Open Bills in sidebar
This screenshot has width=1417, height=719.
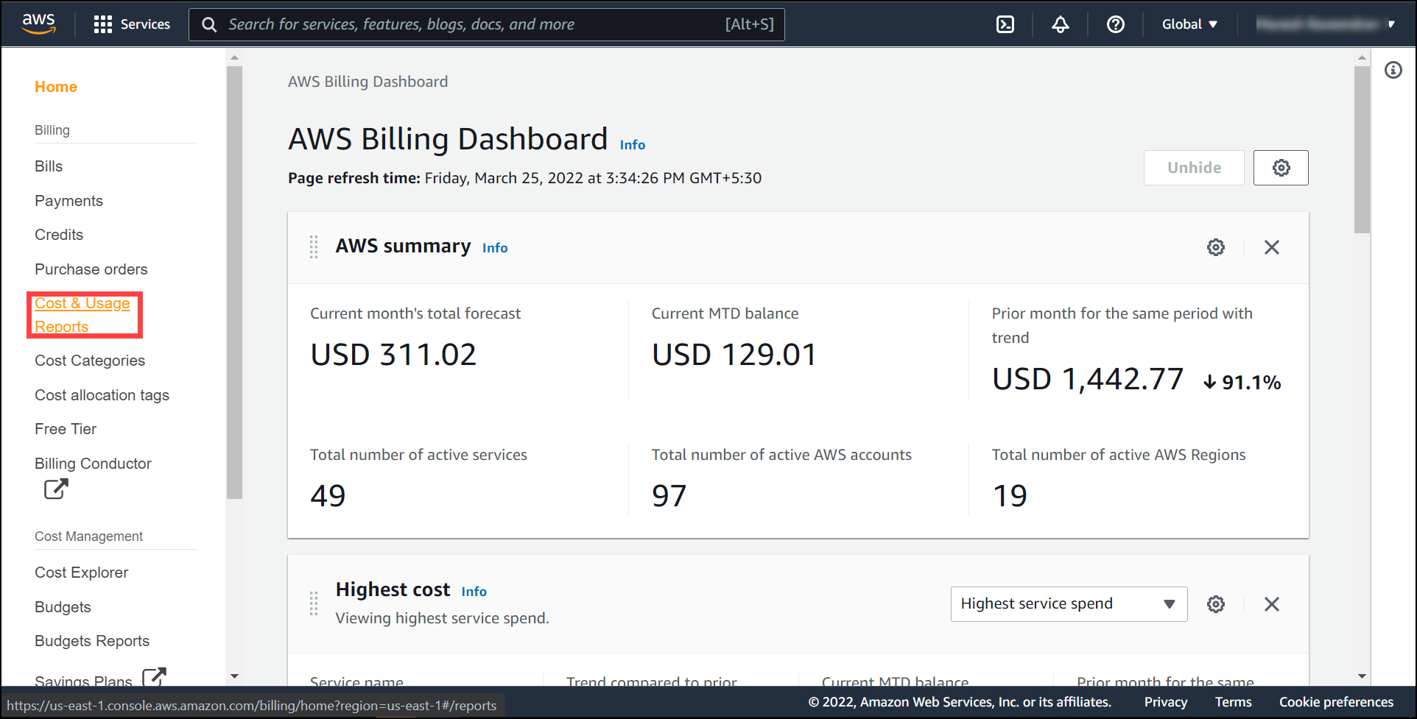pos(49,166)
